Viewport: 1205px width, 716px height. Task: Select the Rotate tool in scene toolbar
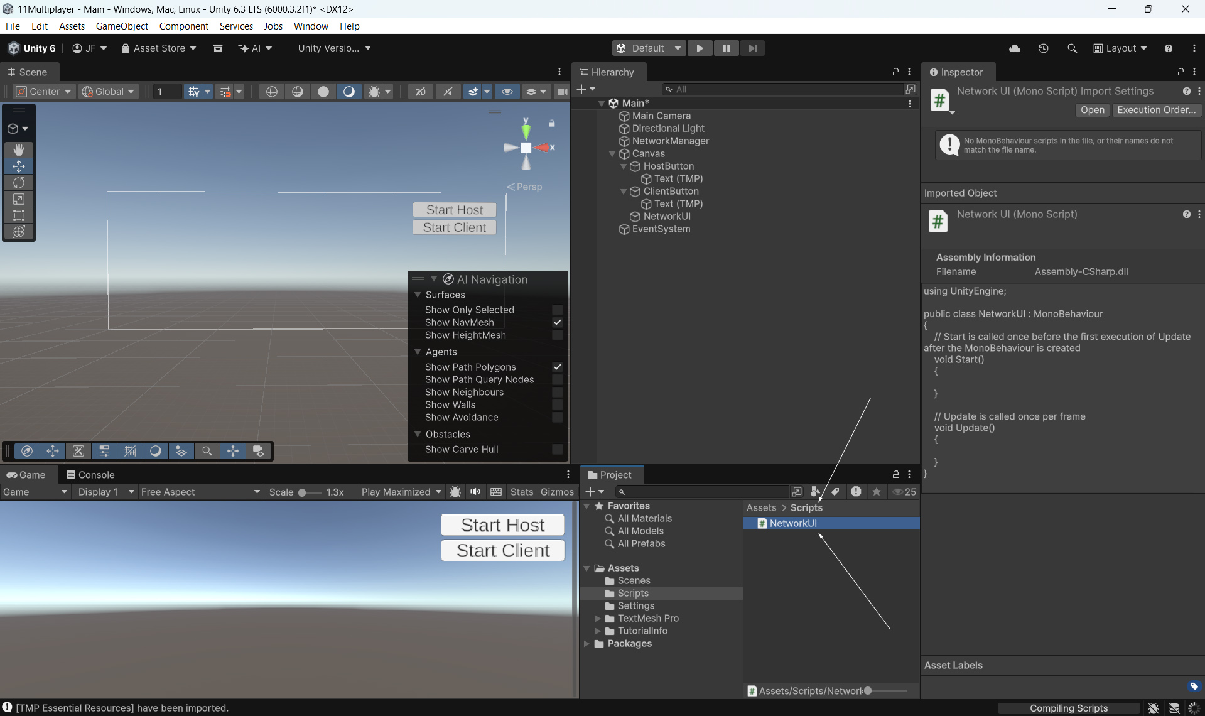coord(19,183)
